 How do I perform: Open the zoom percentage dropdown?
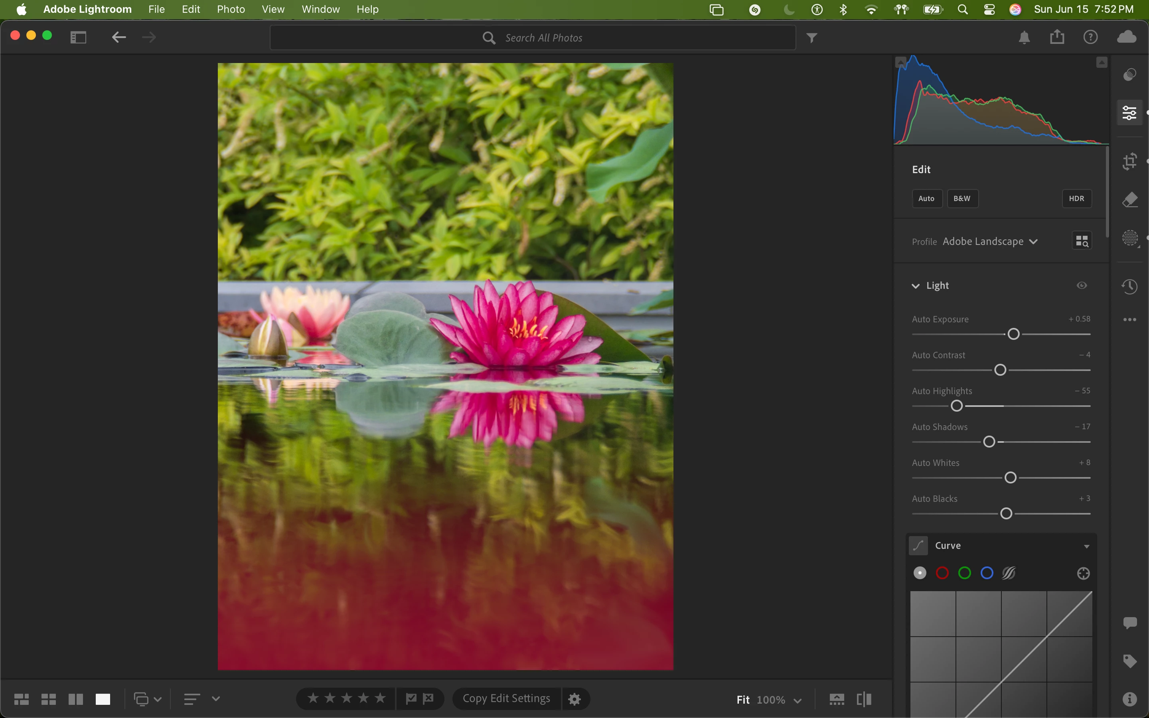pos(798,700)
